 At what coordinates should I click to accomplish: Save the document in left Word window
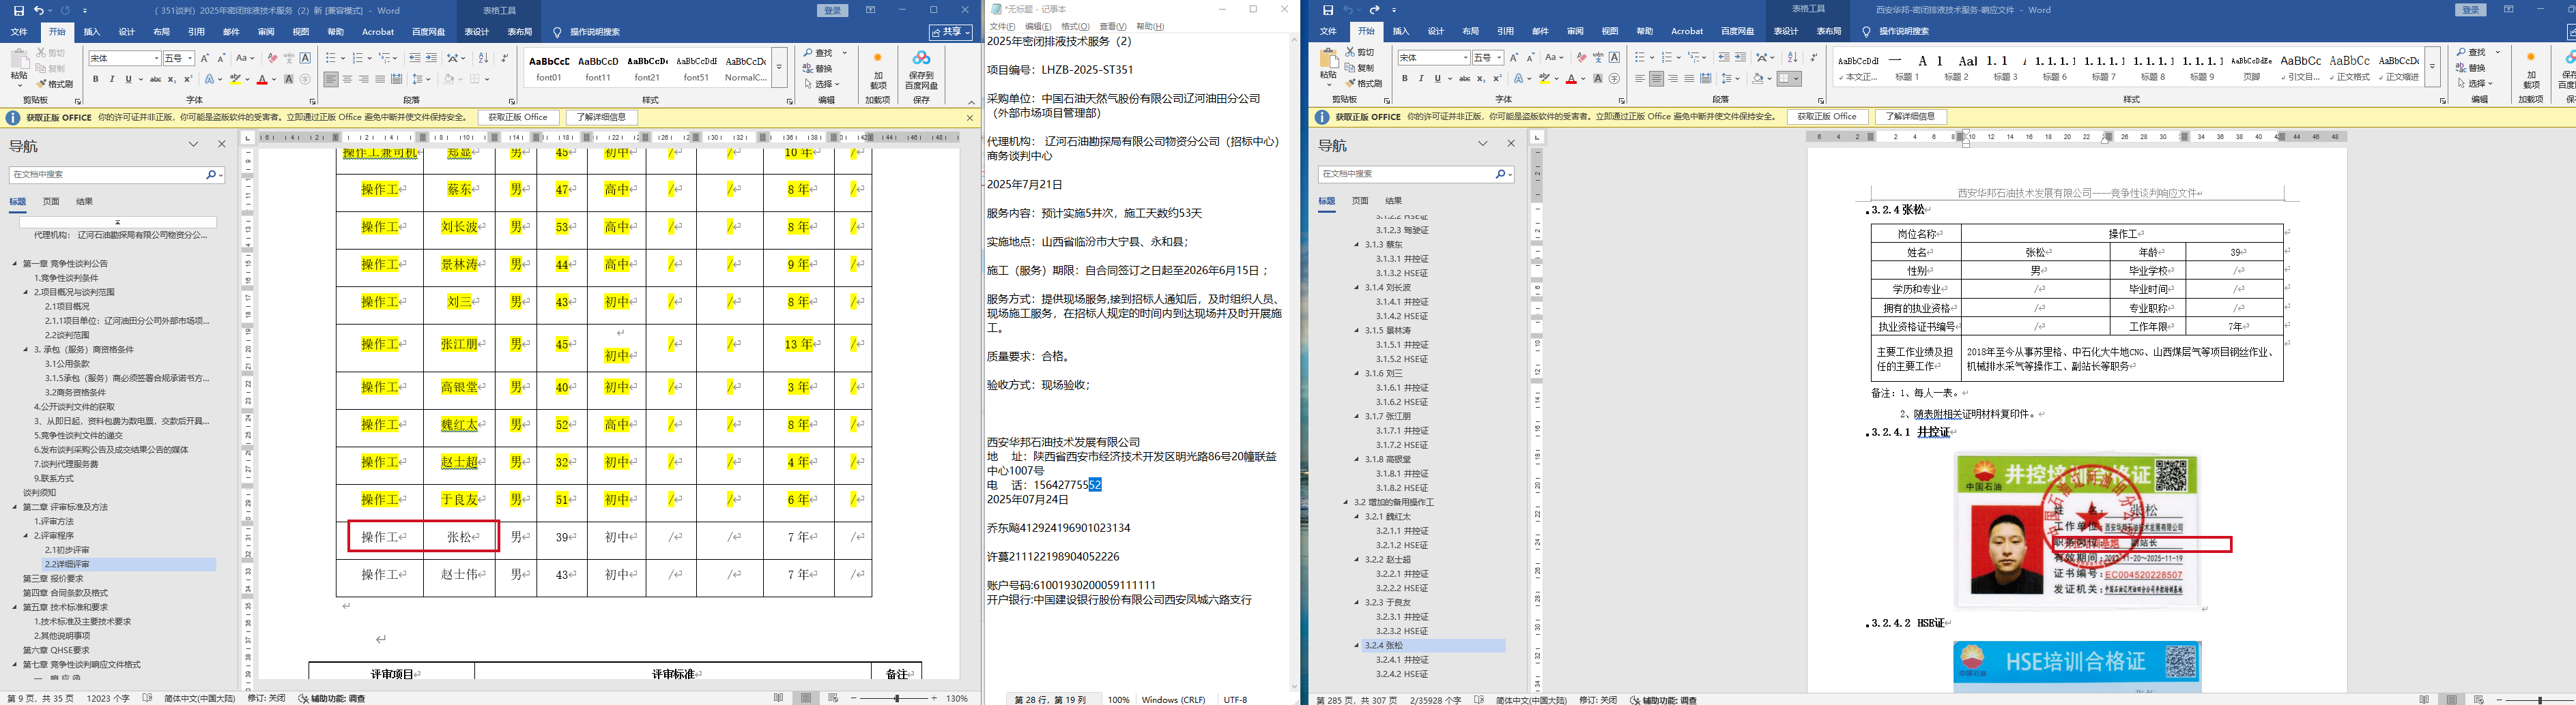click(19, 10)
